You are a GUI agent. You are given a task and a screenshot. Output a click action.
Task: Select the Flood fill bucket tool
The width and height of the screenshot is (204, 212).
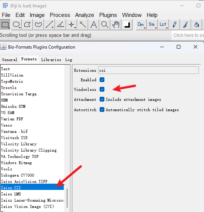(x=197, y=24)
